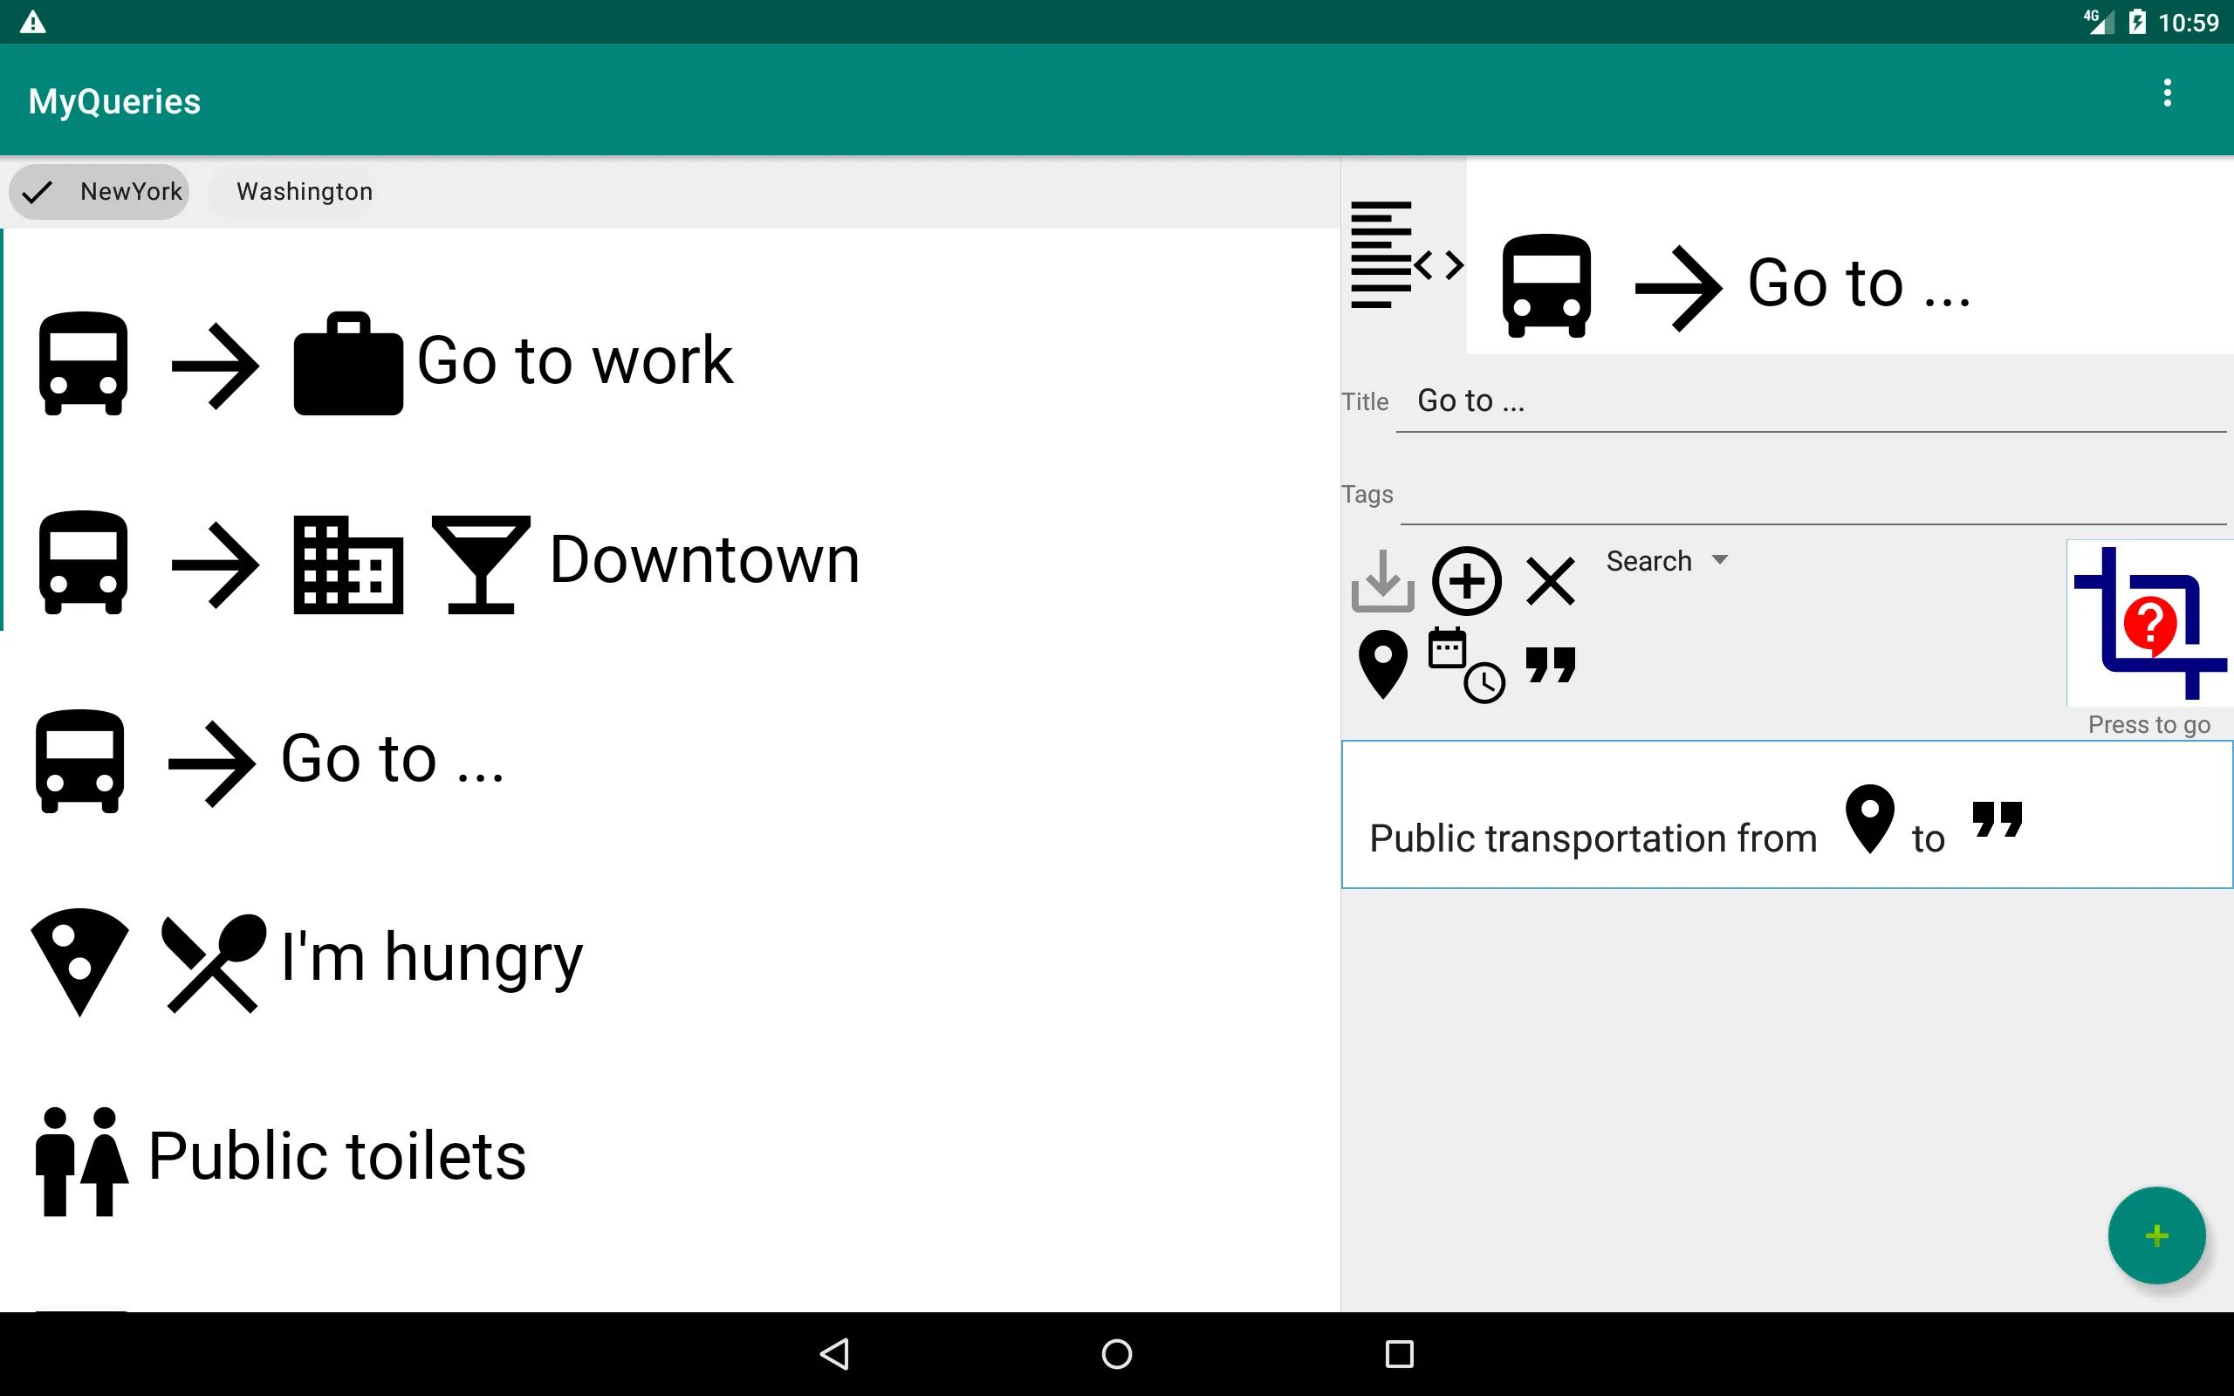
Task: Expand the three-dot overflow menu
Action: (2175, 95)
